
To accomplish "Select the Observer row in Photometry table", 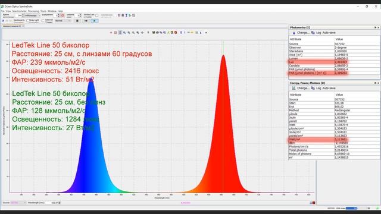I will click(x=334, y=48).
